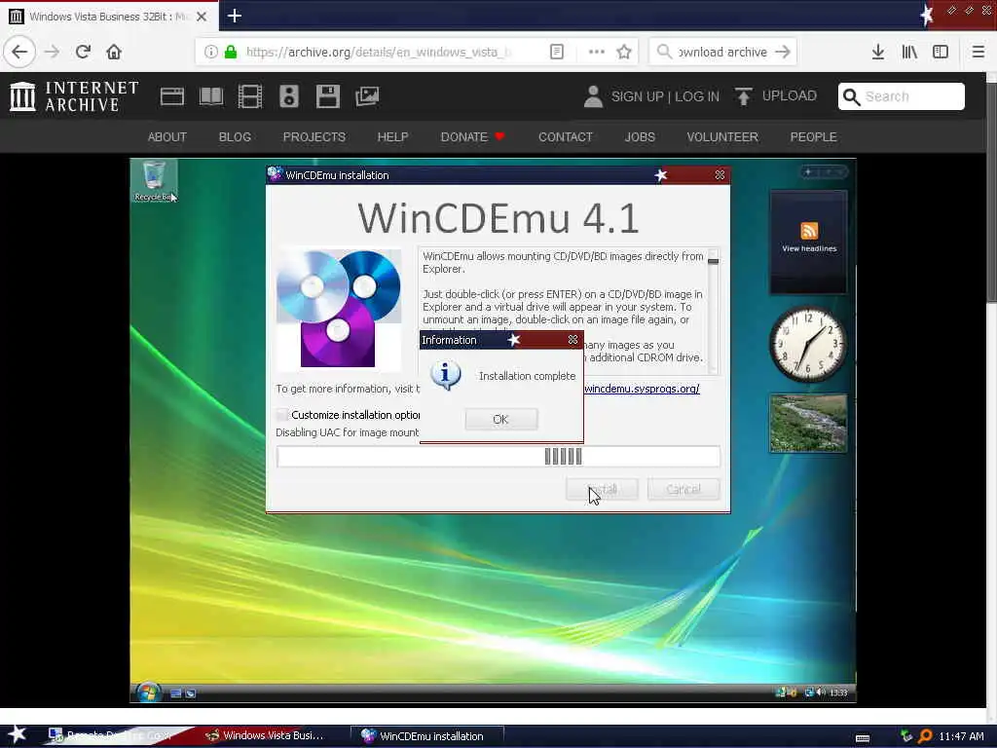Click the UPLOAD link
The image size is (997, 748).
coord(776,96)
